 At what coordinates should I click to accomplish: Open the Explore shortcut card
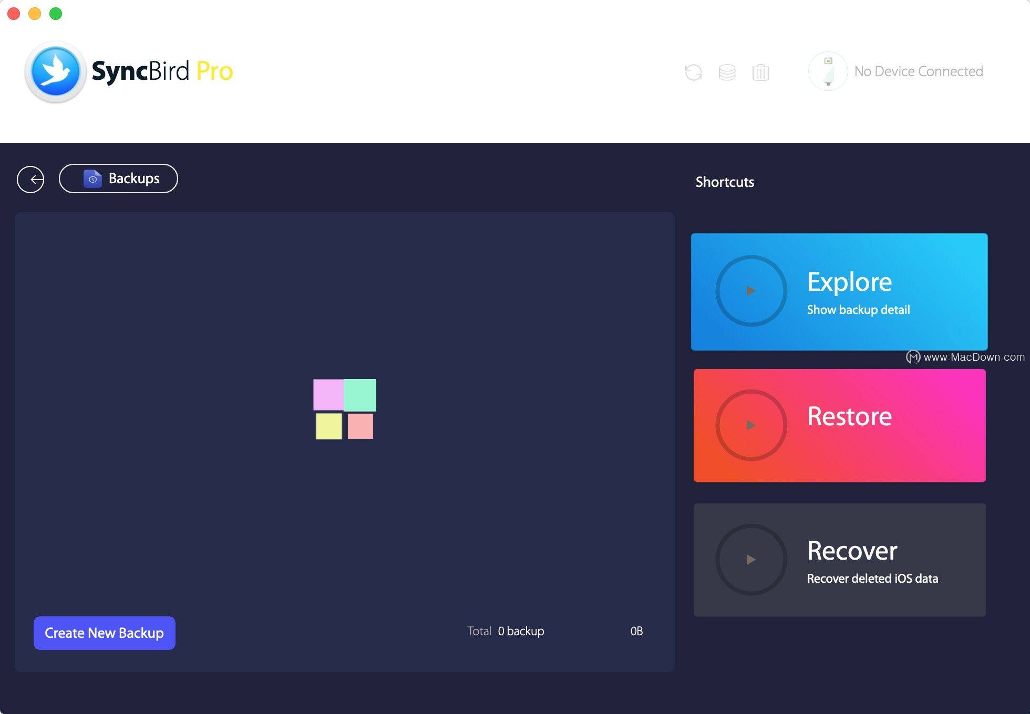coord(839,292)
